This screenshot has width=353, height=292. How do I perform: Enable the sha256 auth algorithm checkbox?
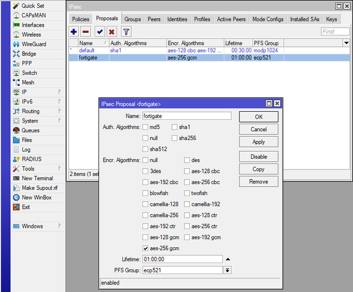point(175,138)
